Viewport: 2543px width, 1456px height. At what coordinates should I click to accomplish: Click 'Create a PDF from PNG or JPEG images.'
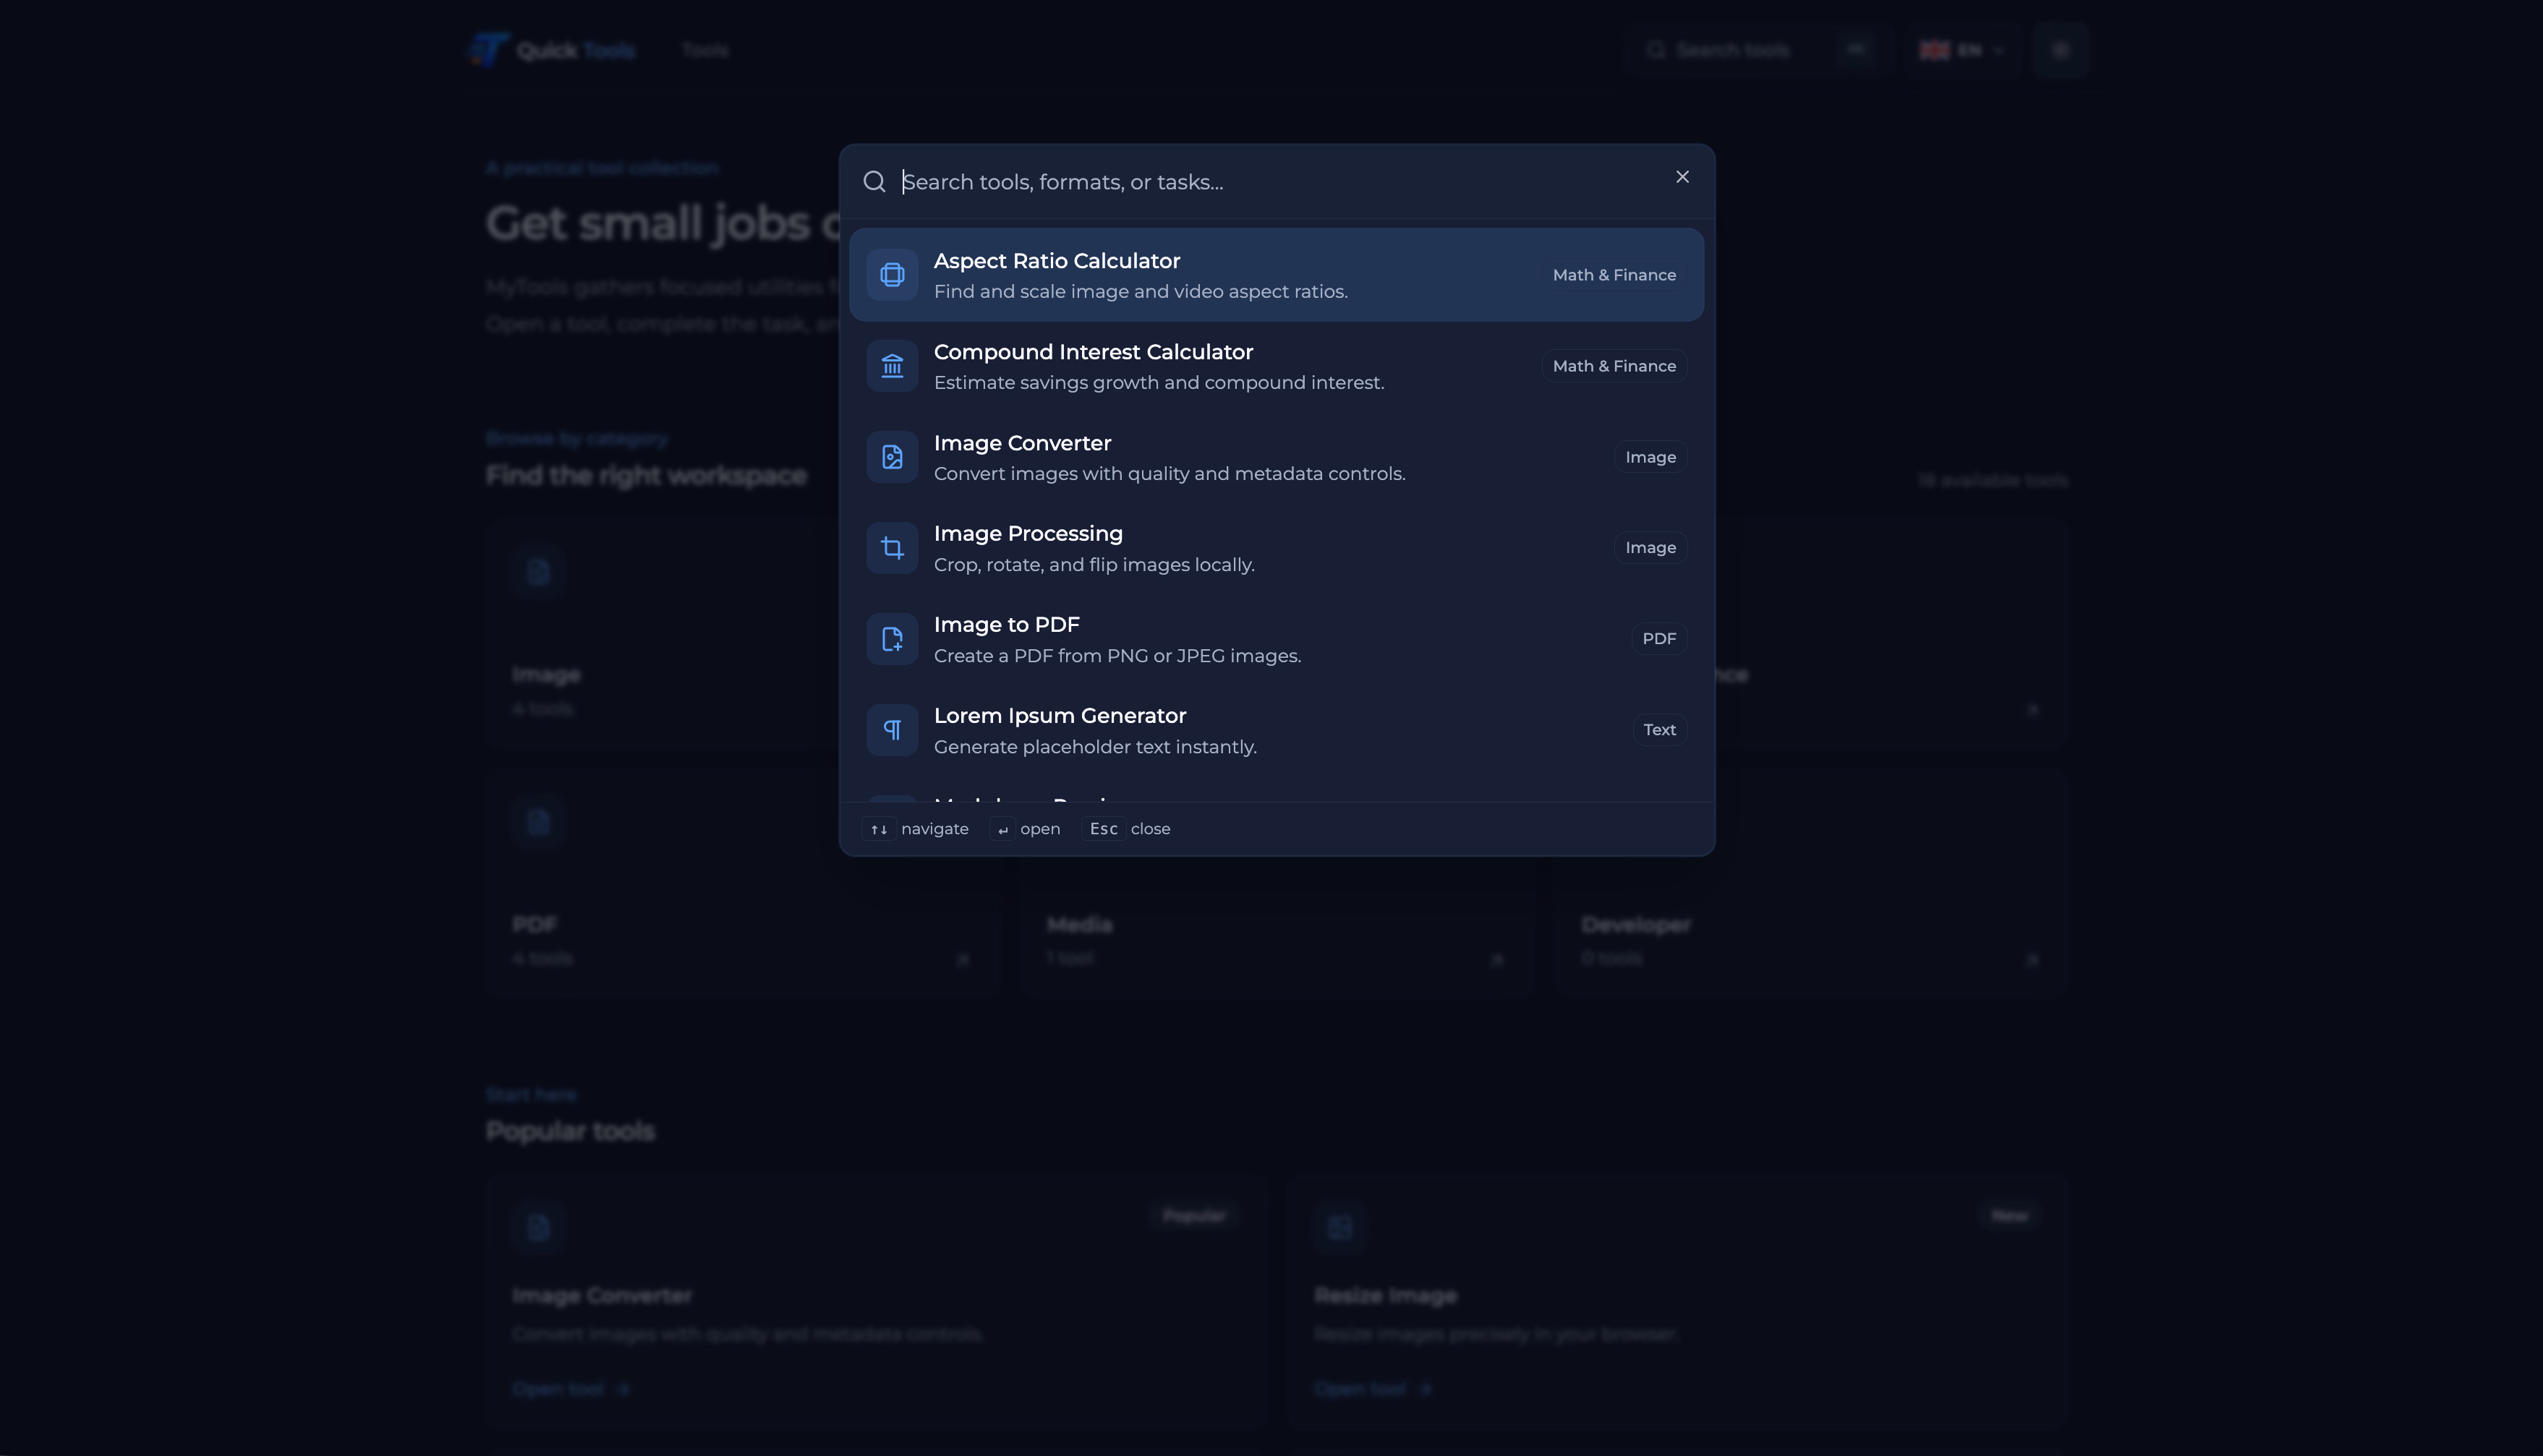click(x=1117, y=656)
